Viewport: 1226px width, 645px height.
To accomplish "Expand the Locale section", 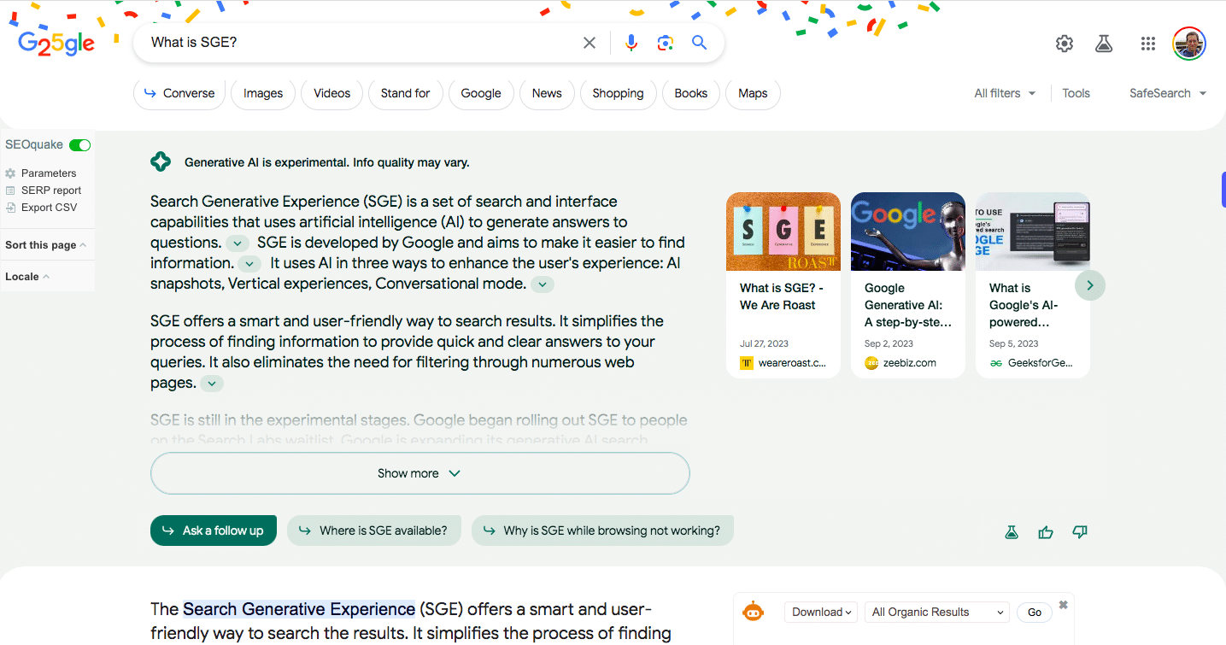I will click(x=27, y=277).
